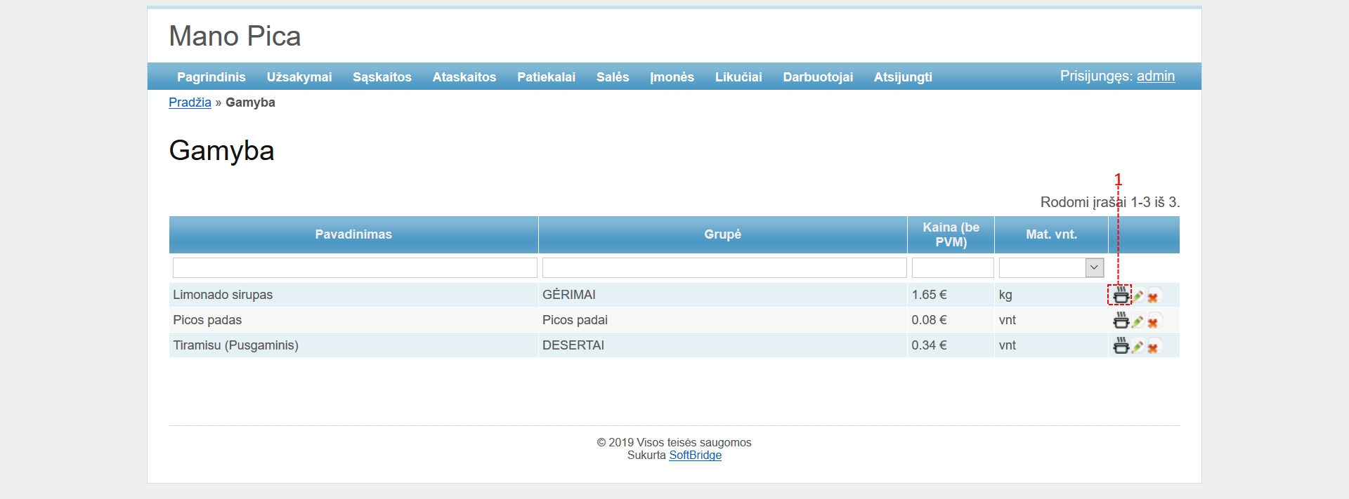
Task: Follow the Pradžia breadcrumb link
Action: coord(190,102)
